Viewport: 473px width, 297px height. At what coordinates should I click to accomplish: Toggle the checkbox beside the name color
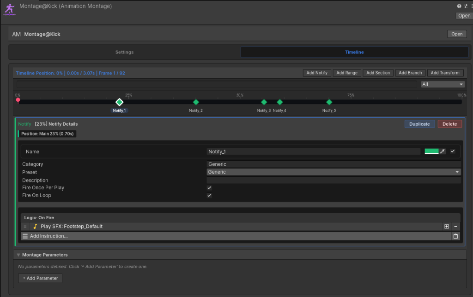click(x=453, y=151)
